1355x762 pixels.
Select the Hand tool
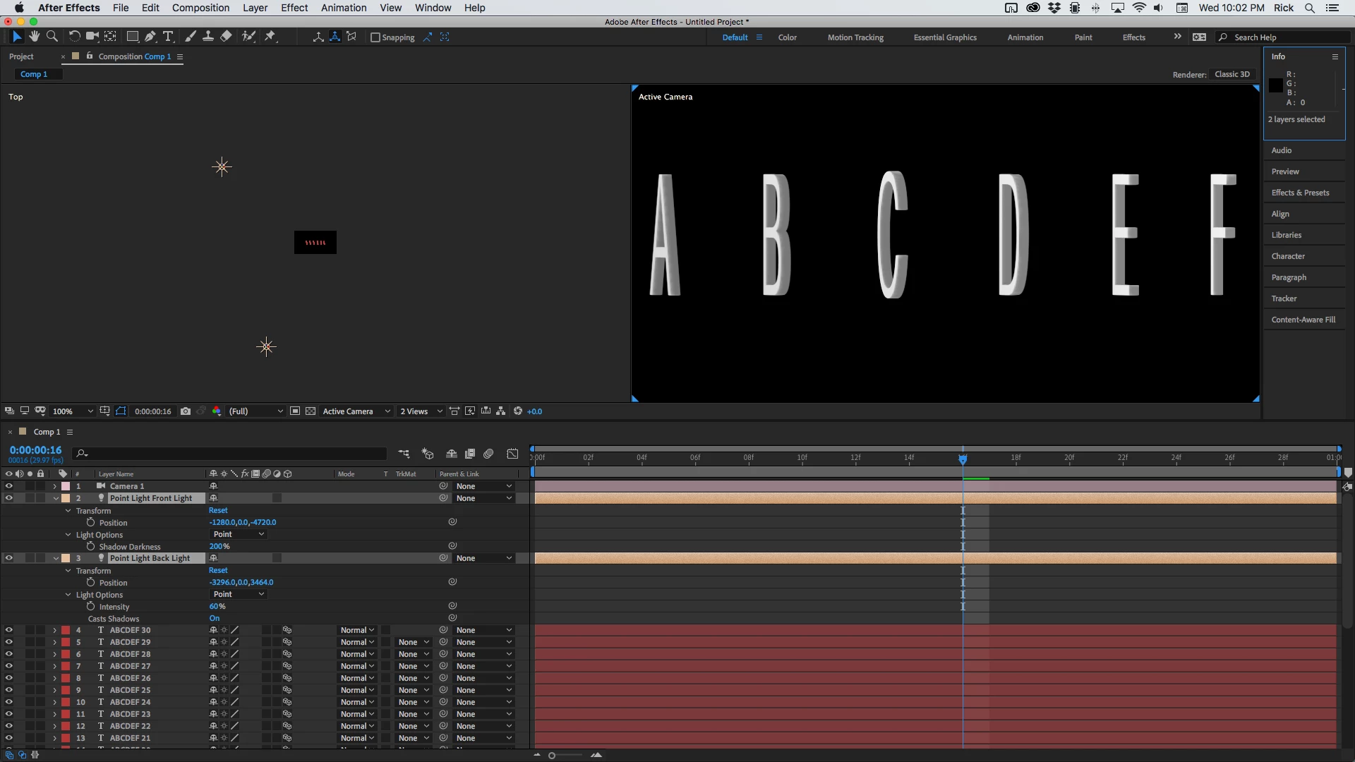tap(34, 37)
